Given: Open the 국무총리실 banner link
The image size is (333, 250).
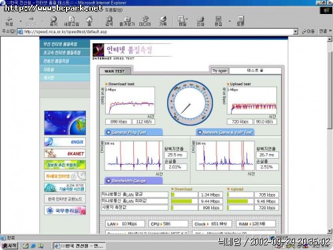Looking at the screenshot, I should tap(65, 211).
